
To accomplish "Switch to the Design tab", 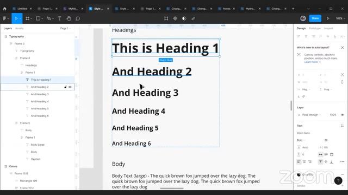I will coord(301,28).
